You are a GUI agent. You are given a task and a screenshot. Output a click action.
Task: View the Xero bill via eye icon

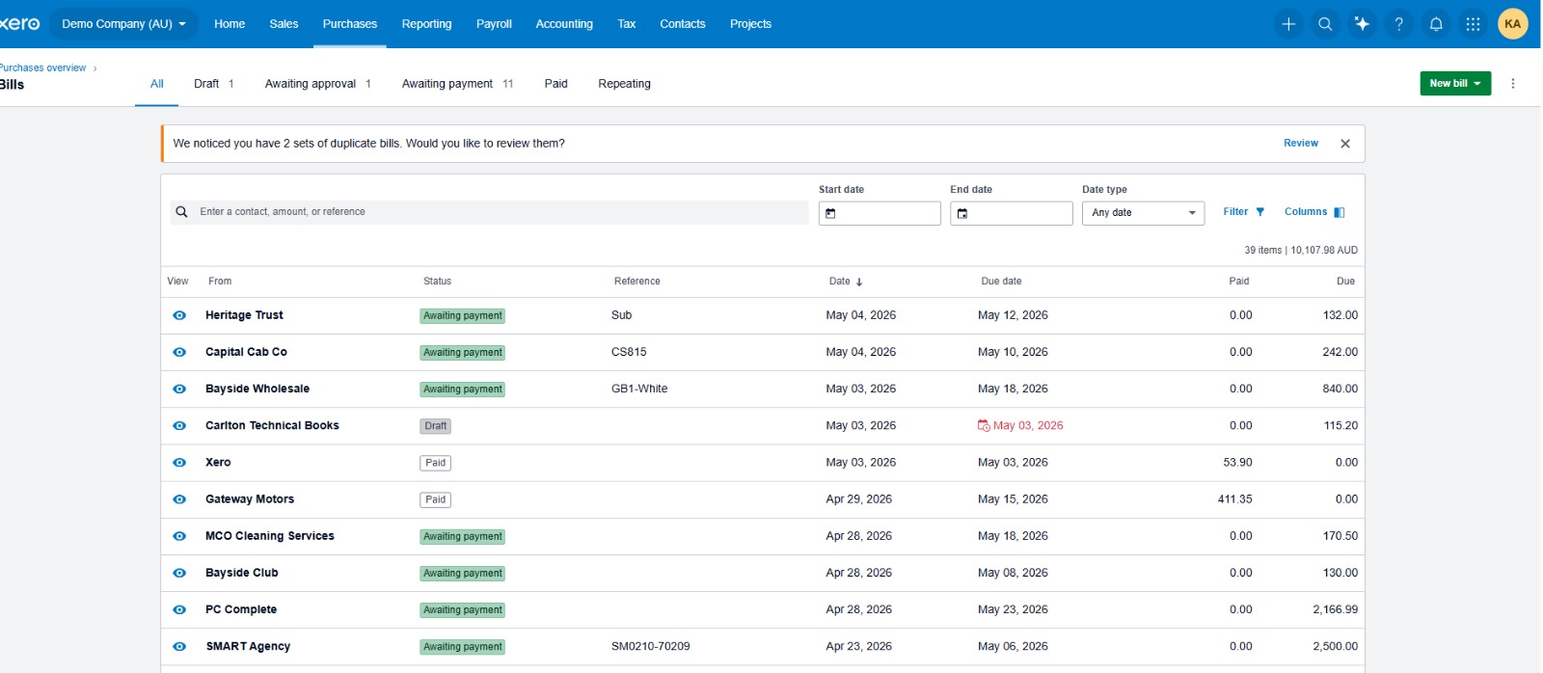click(x=179, y=463)
